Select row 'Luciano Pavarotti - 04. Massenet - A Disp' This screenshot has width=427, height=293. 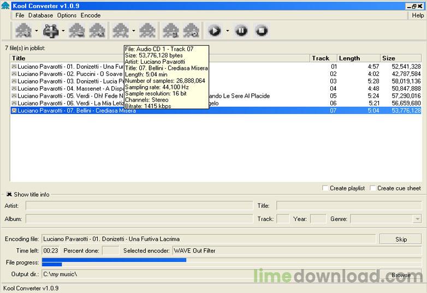[x=216, y=88]
